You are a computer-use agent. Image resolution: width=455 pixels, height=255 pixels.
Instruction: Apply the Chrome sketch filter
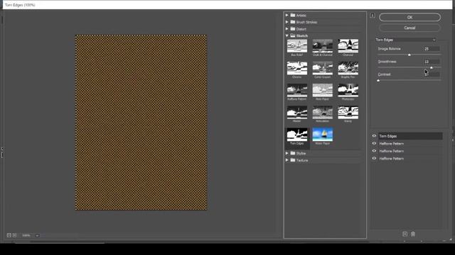click(x=297, y=68)
